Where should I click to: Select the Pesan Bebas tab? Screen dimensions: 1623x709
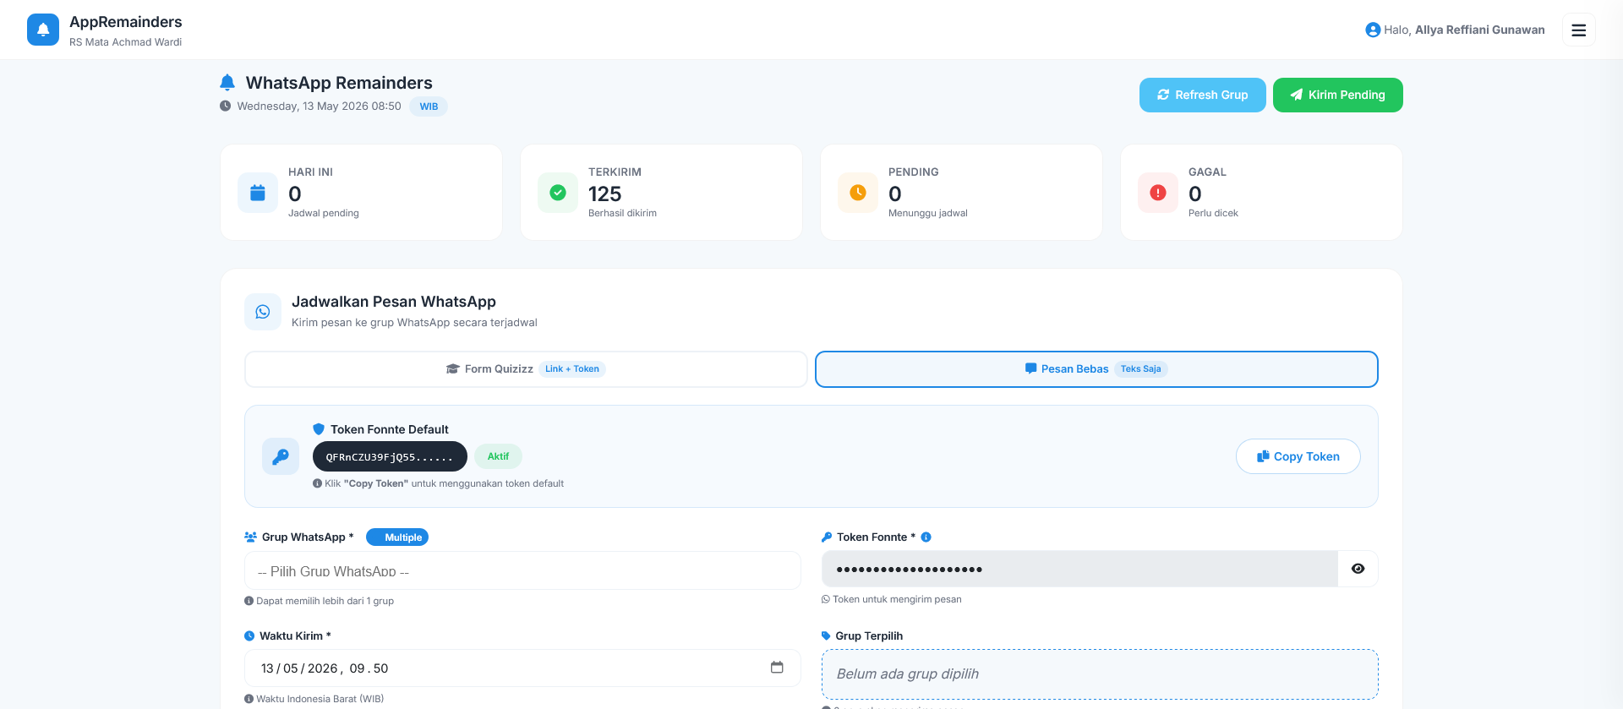click(1096, 369)
